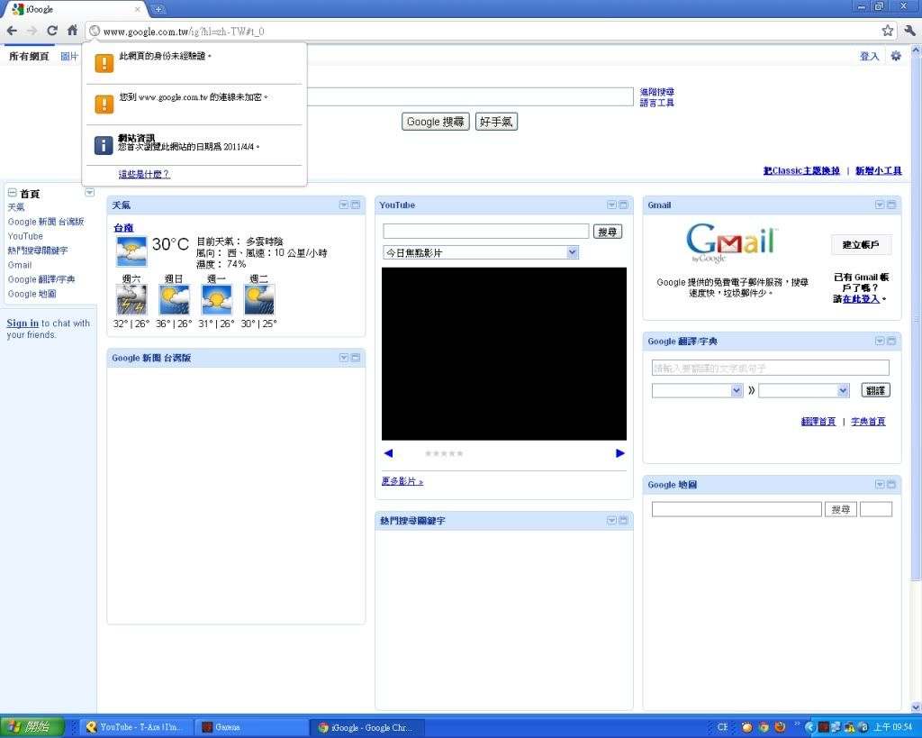The height and width of the screenshot is (738, 922).
Task: Click the YouTube gadget search field
Action: [x=485, y=232]
